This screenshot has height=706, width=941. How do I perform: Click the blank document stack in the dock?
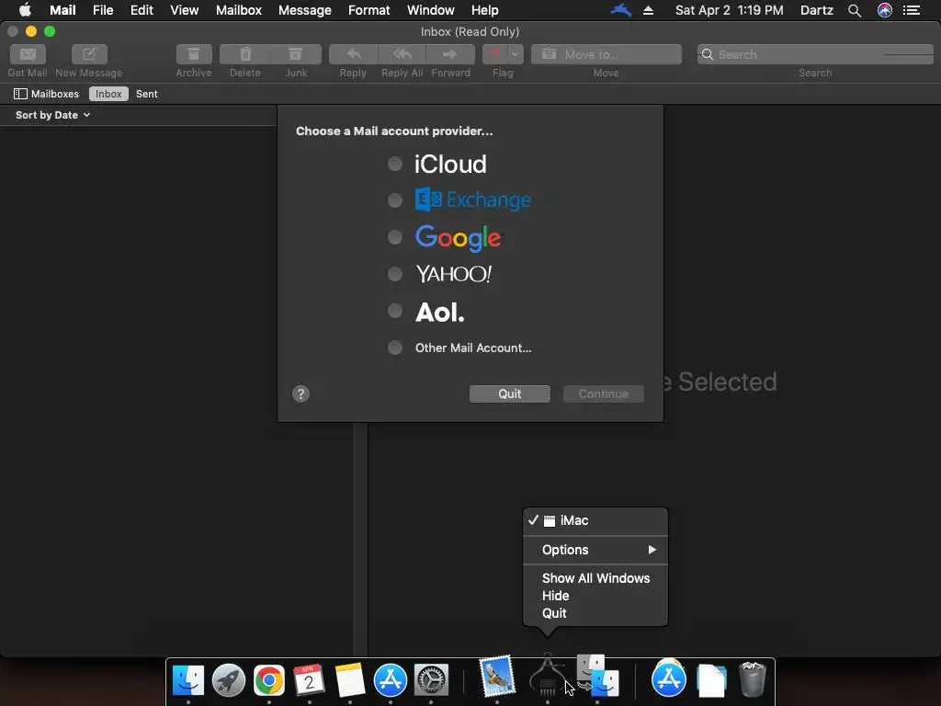(x=711, y=680)
